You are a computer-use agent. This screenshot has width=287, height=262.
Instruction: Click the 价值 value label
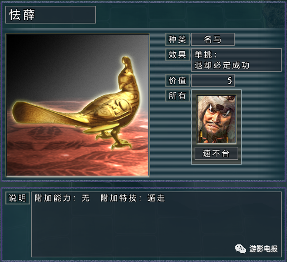pyautogui.click(x=178, y=80)
